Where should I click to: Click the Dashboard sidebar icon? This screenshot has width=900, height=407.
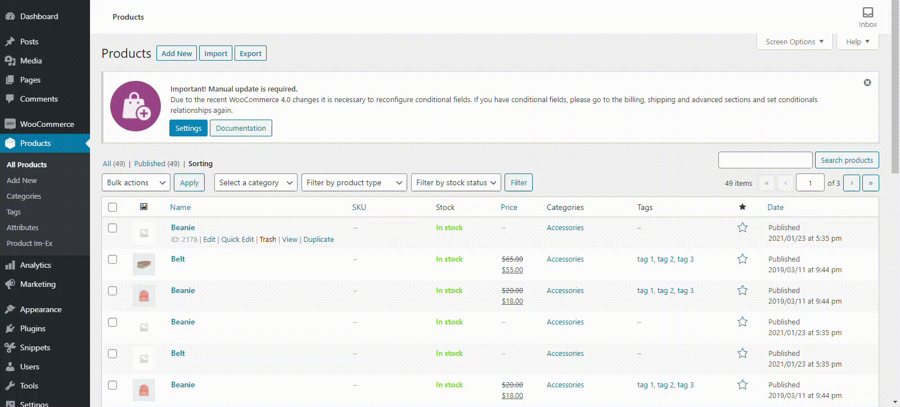click(x=10, y=16)
